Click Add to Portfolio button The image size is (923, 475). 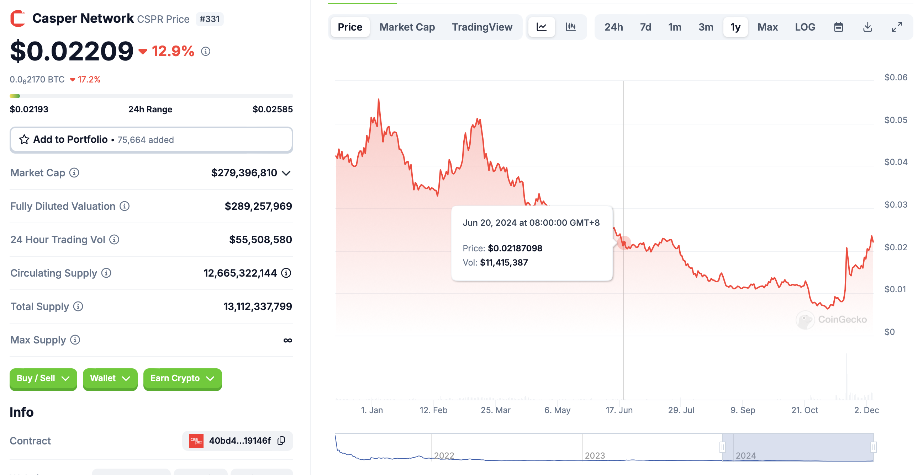[151, 140]
